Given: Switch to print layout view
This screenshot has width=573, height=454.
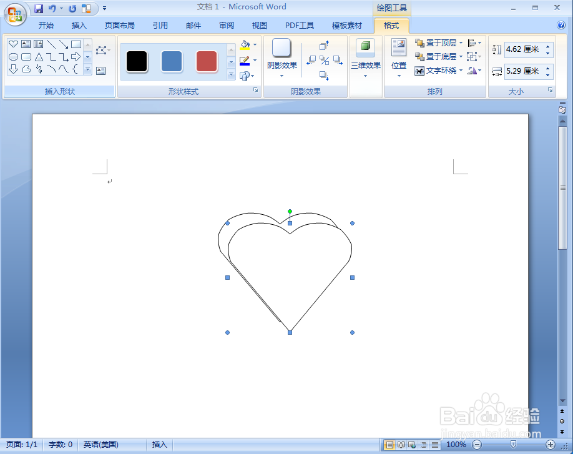Looking at the screenshot, I should pos(390,445).
